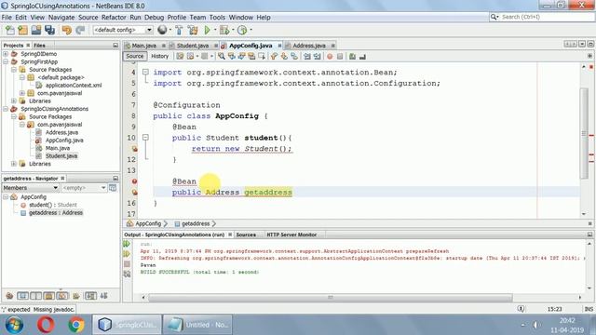Viewport: 596px width, 335px height.
Task: Start macro recording red circle icon
Action: tap(330, 56)
